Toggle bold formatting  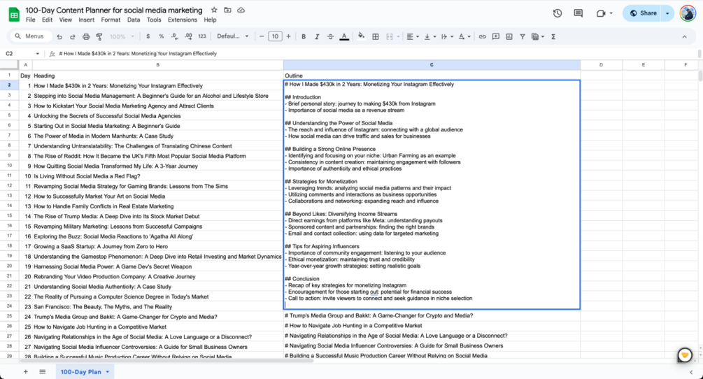(x=304, y=37)
